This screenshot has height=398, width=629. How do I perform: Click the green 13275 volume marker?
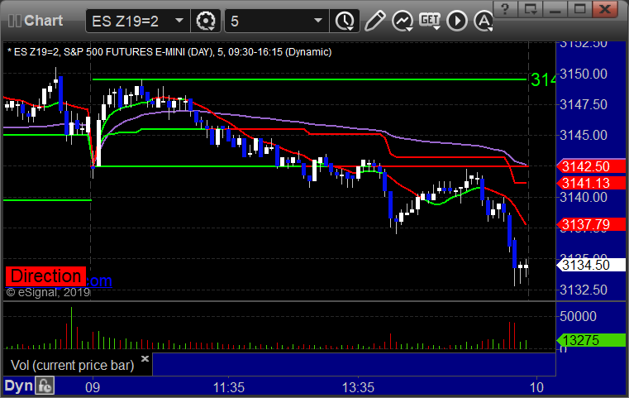coord(590,340)
